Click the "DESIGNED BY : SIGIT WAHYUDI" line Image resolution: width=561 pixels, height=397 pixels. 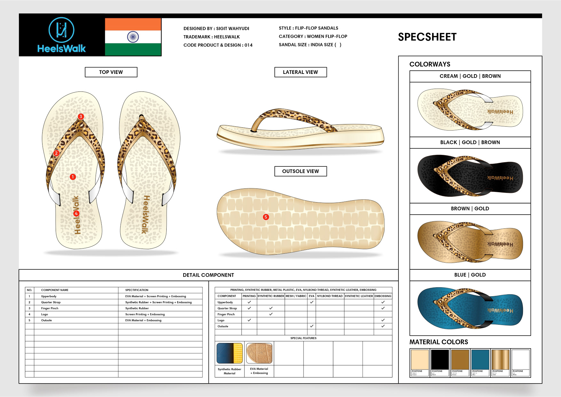[x=216, y=28]
